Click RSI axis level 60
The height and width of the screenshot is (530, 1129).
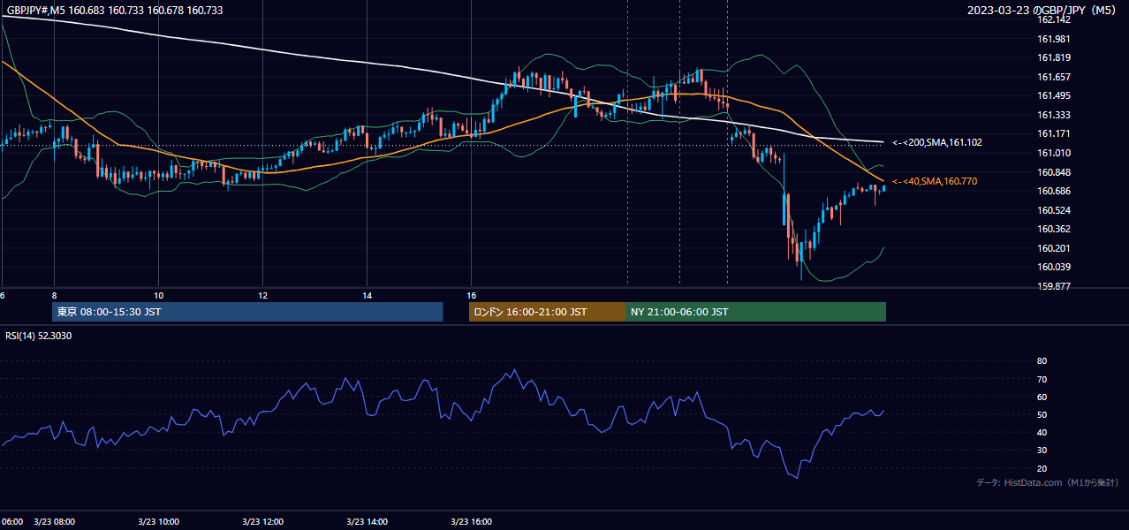click(x=1042, y=397)
